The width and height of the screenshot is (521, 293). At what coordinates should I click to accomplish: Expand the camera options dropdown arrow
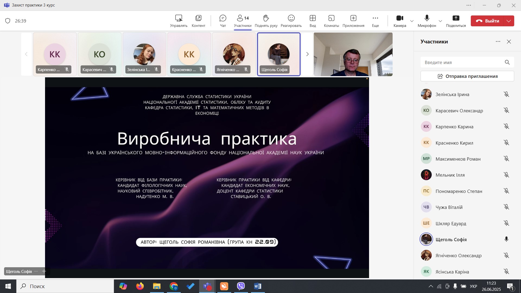click(412, 21)
